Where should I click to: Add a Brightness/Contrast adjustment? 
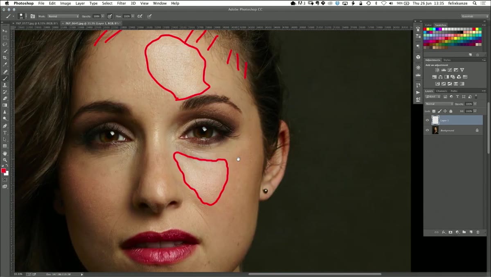(x=437, y=70)
